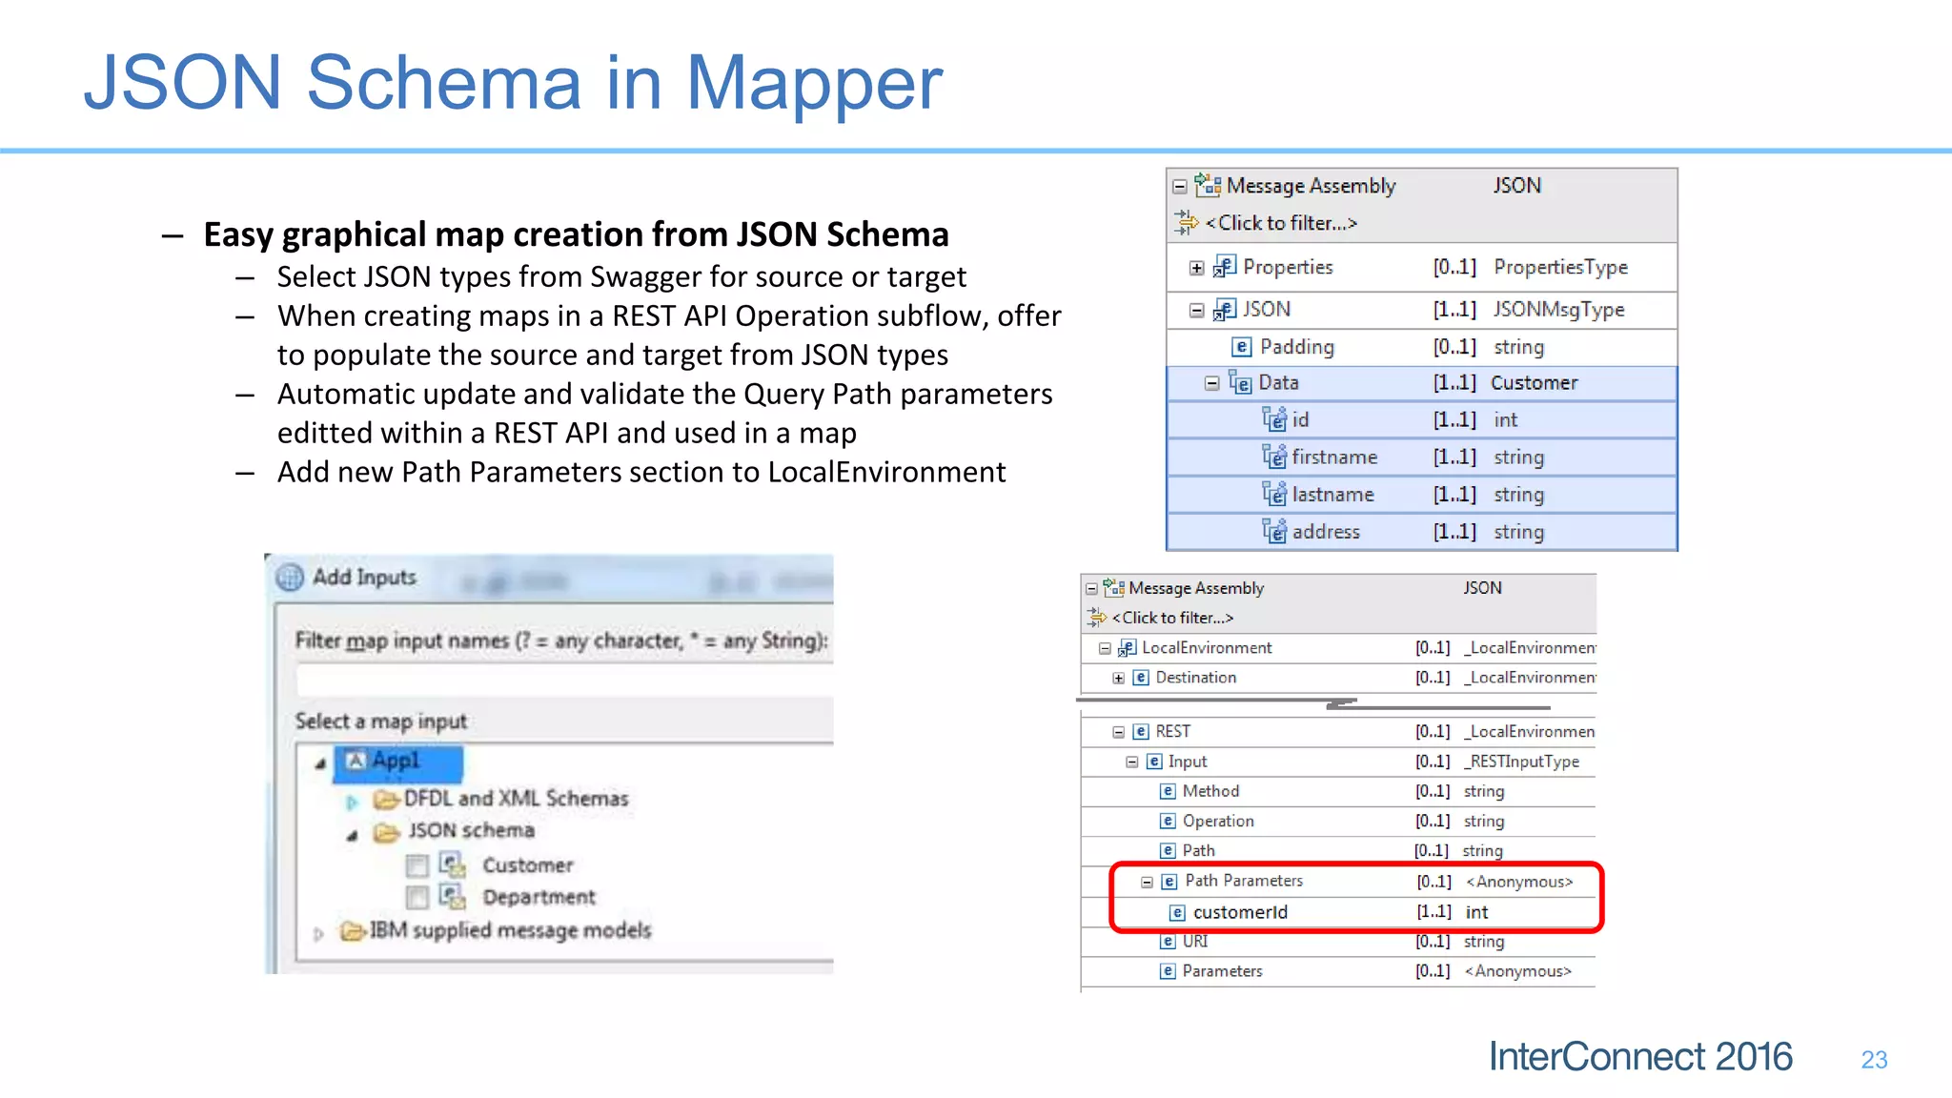Collapse the top Message Assembly node
This screenshot has width=1952, height=1098.
[1180, 187]
